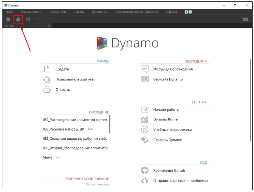Open the Просмотреть menu
254x192 pixels.
(x=58, y=12)
